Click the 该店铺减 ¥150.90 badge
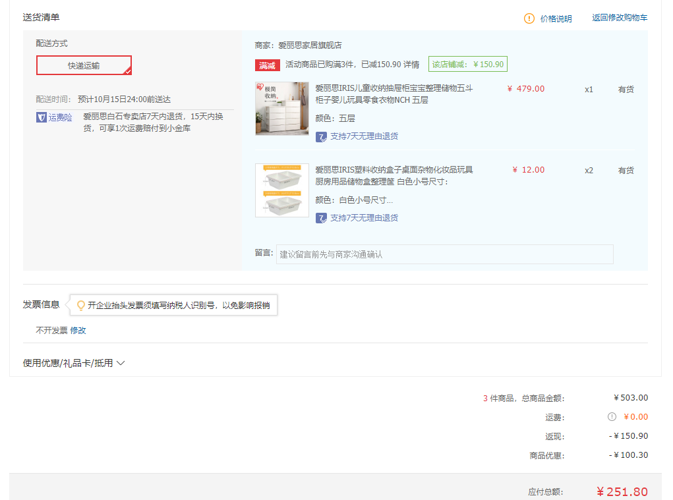The height and width of the screenshot is (500, 673). pos(468,65)
